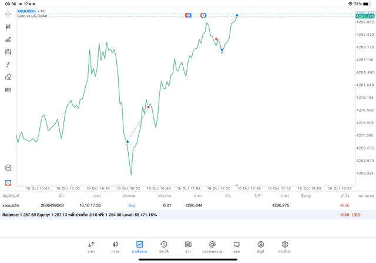Select the xauusdm open buy position row
376x263 pixels.
[176, 205]
